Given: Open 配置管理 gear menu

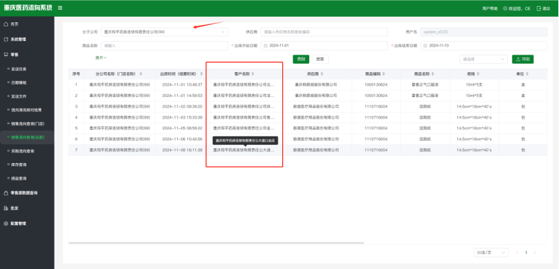Looking at the screenshot, I should click(x=15, y=224).
